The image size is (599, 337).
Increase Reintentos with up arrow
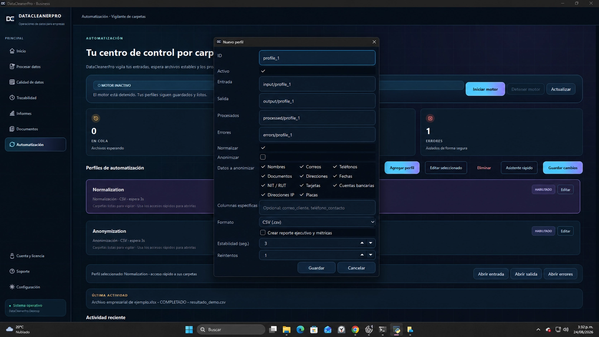362,255
